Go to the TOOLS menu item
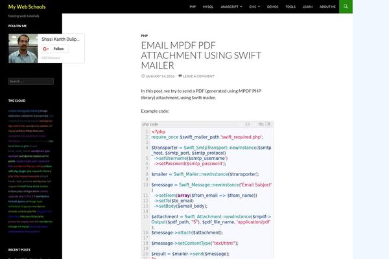389x259 pixels. tap(290, 6)
